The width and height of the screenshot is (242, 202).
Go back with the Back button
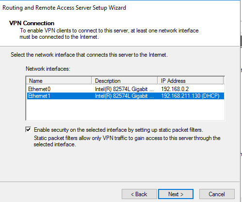click(139, 194)
